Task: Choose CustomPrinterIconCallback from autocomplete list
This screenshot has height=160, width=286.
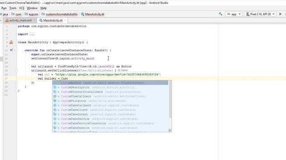Action: tap(110, 92)
